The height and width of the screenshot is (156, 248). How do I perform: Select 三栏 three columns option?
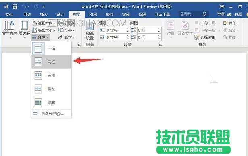[x=51, y=76]
